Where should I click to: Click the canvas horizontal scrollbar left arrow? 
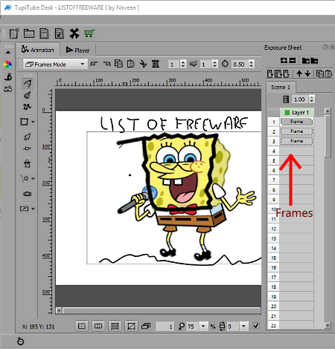point(59,310)
